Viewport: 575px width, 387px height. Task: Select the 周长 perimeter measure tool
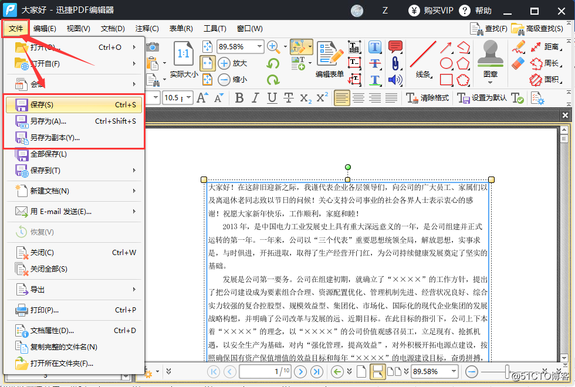546,63
